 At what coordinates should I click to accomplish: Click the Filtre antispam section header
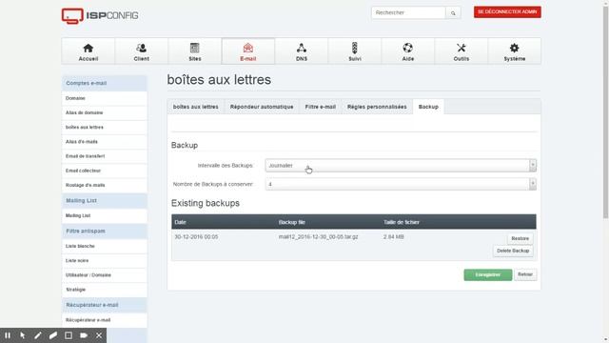104,231
